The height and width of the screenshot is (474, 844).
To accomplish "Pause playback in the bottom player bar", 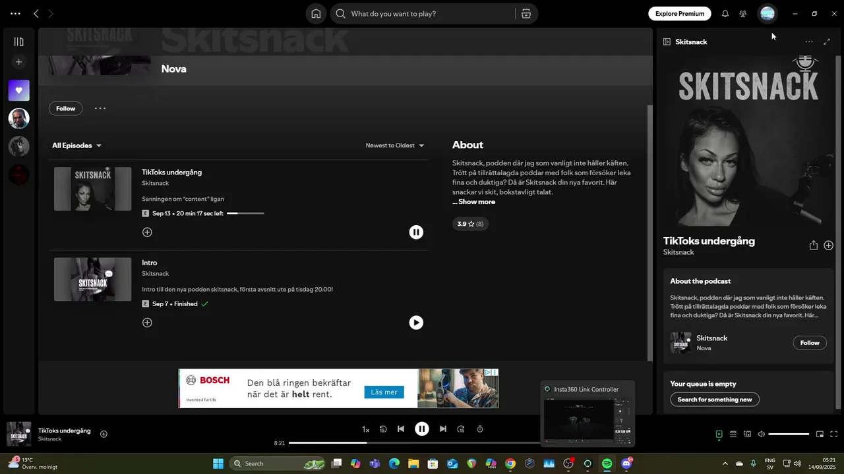I will [x=422, y=429].
